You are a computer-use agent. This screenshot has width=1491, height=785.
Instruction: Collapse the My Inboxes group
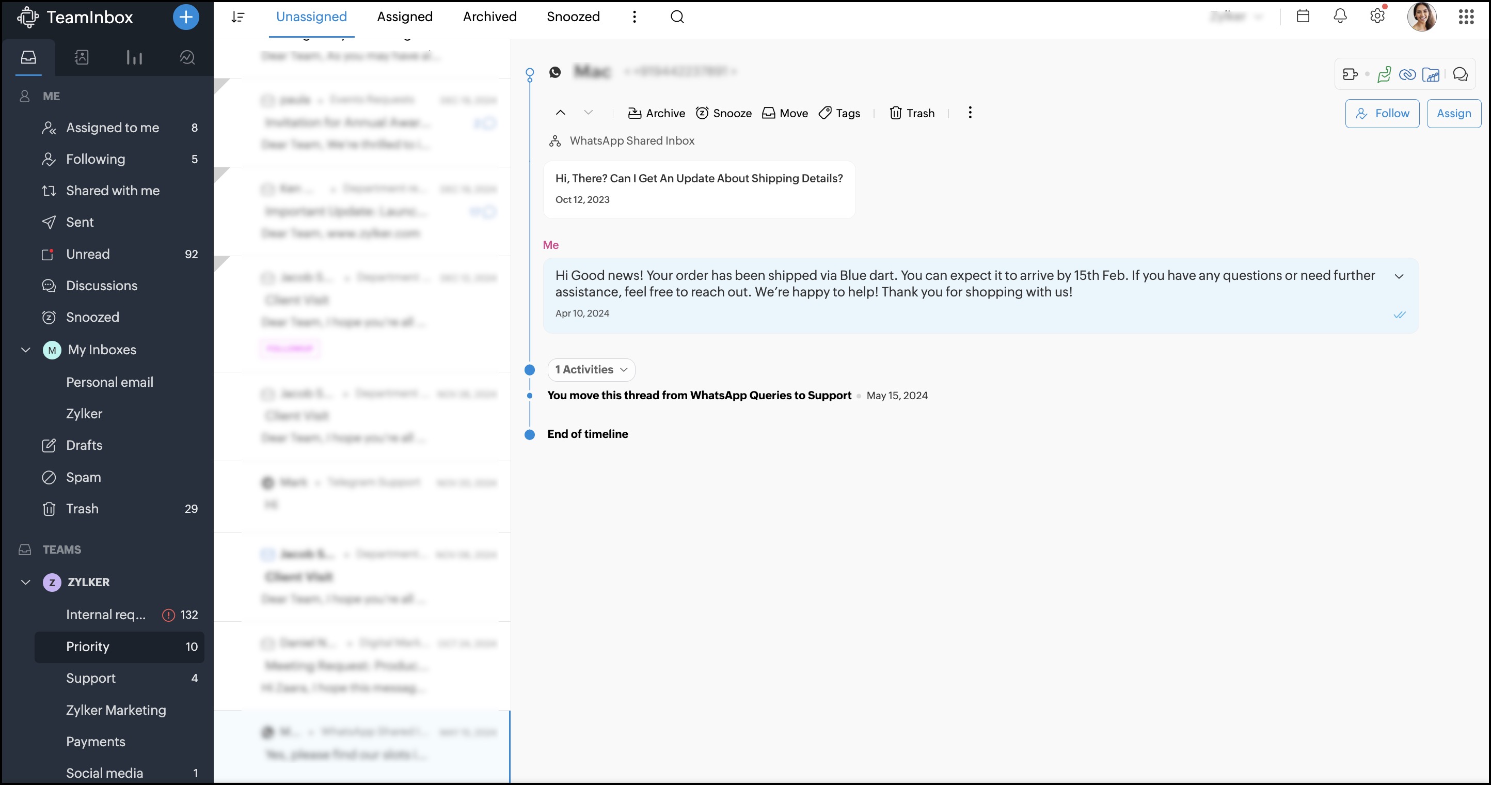(25, 350)
